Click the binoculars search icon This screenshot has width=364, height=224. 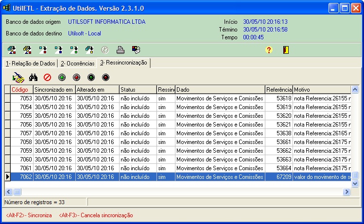(33, 78)
